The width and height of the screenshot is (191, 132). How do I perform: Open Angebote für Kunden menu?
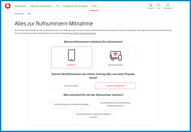point(75,6)
